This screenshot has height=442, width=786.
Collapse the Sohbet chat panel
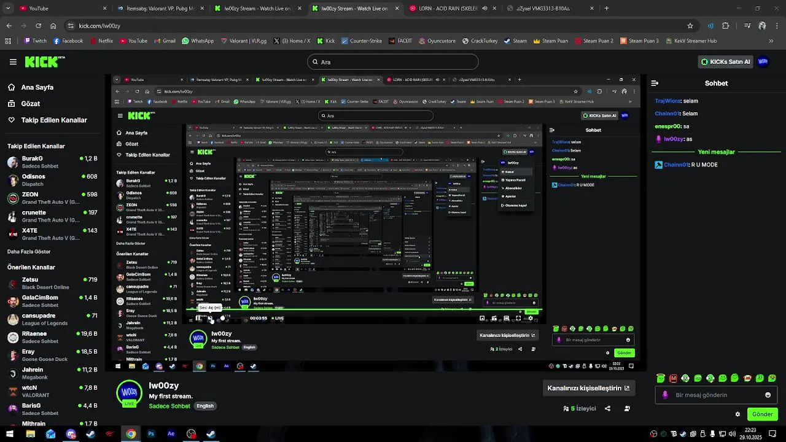655,83
